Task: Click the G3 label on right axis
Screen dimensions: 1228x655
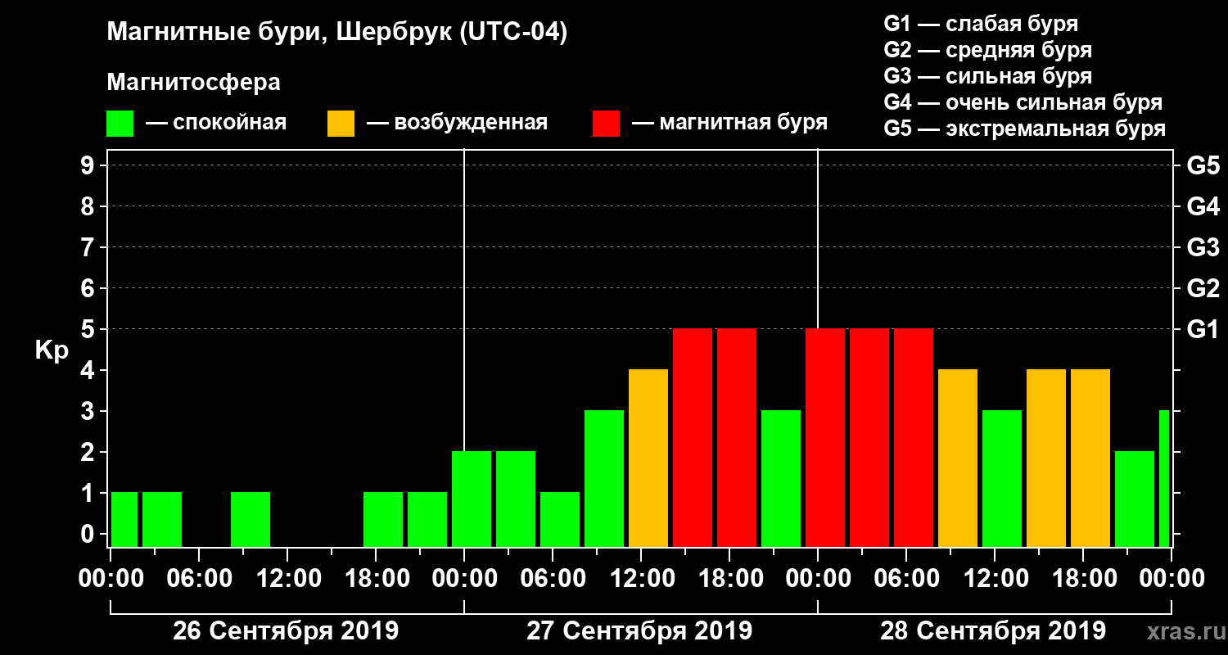Action: [1203, 247]
